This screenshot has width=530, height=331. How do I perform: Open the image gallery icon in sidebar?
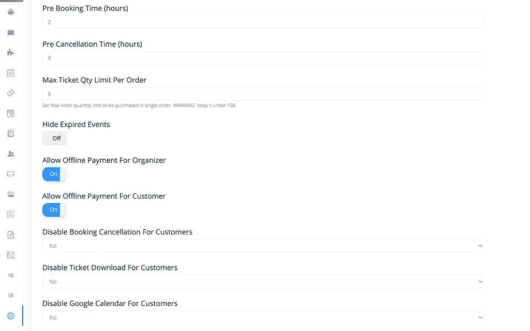tap(10, 214)
